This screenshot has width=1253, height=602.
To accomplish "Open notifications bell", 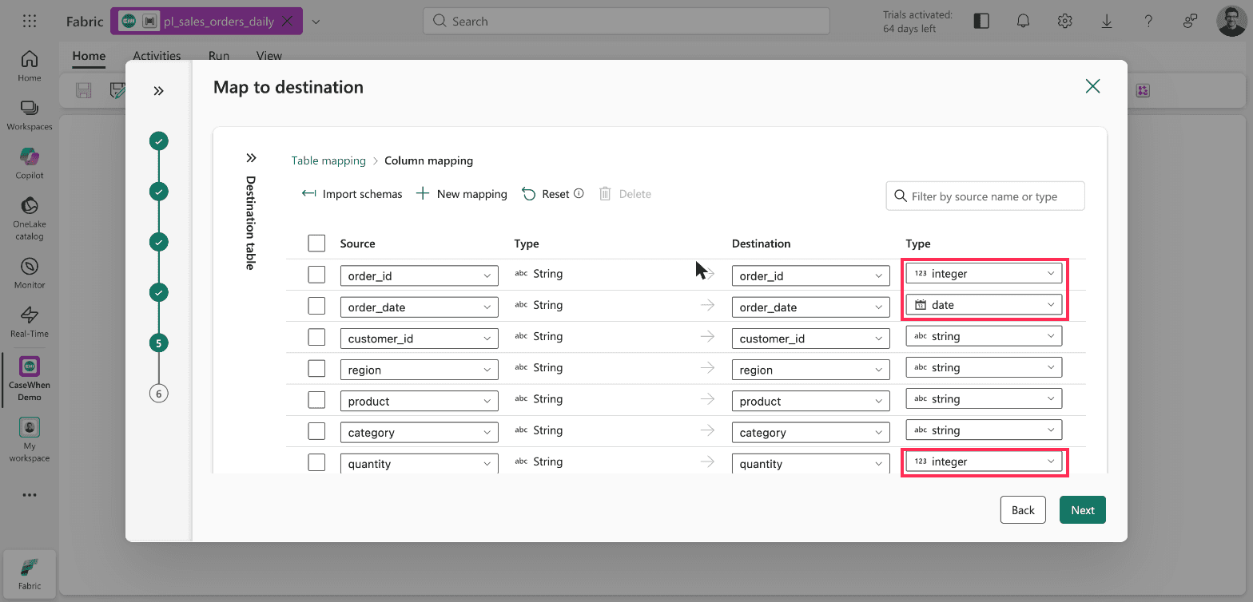I will tap(1023, 22).
